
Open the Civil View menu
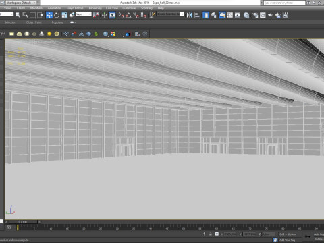pos(112,8)
